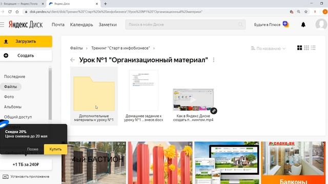The height and width of the screenshot is (184, 328).
Task: Open Календарь from the top navigation
Action: (81, 25)
